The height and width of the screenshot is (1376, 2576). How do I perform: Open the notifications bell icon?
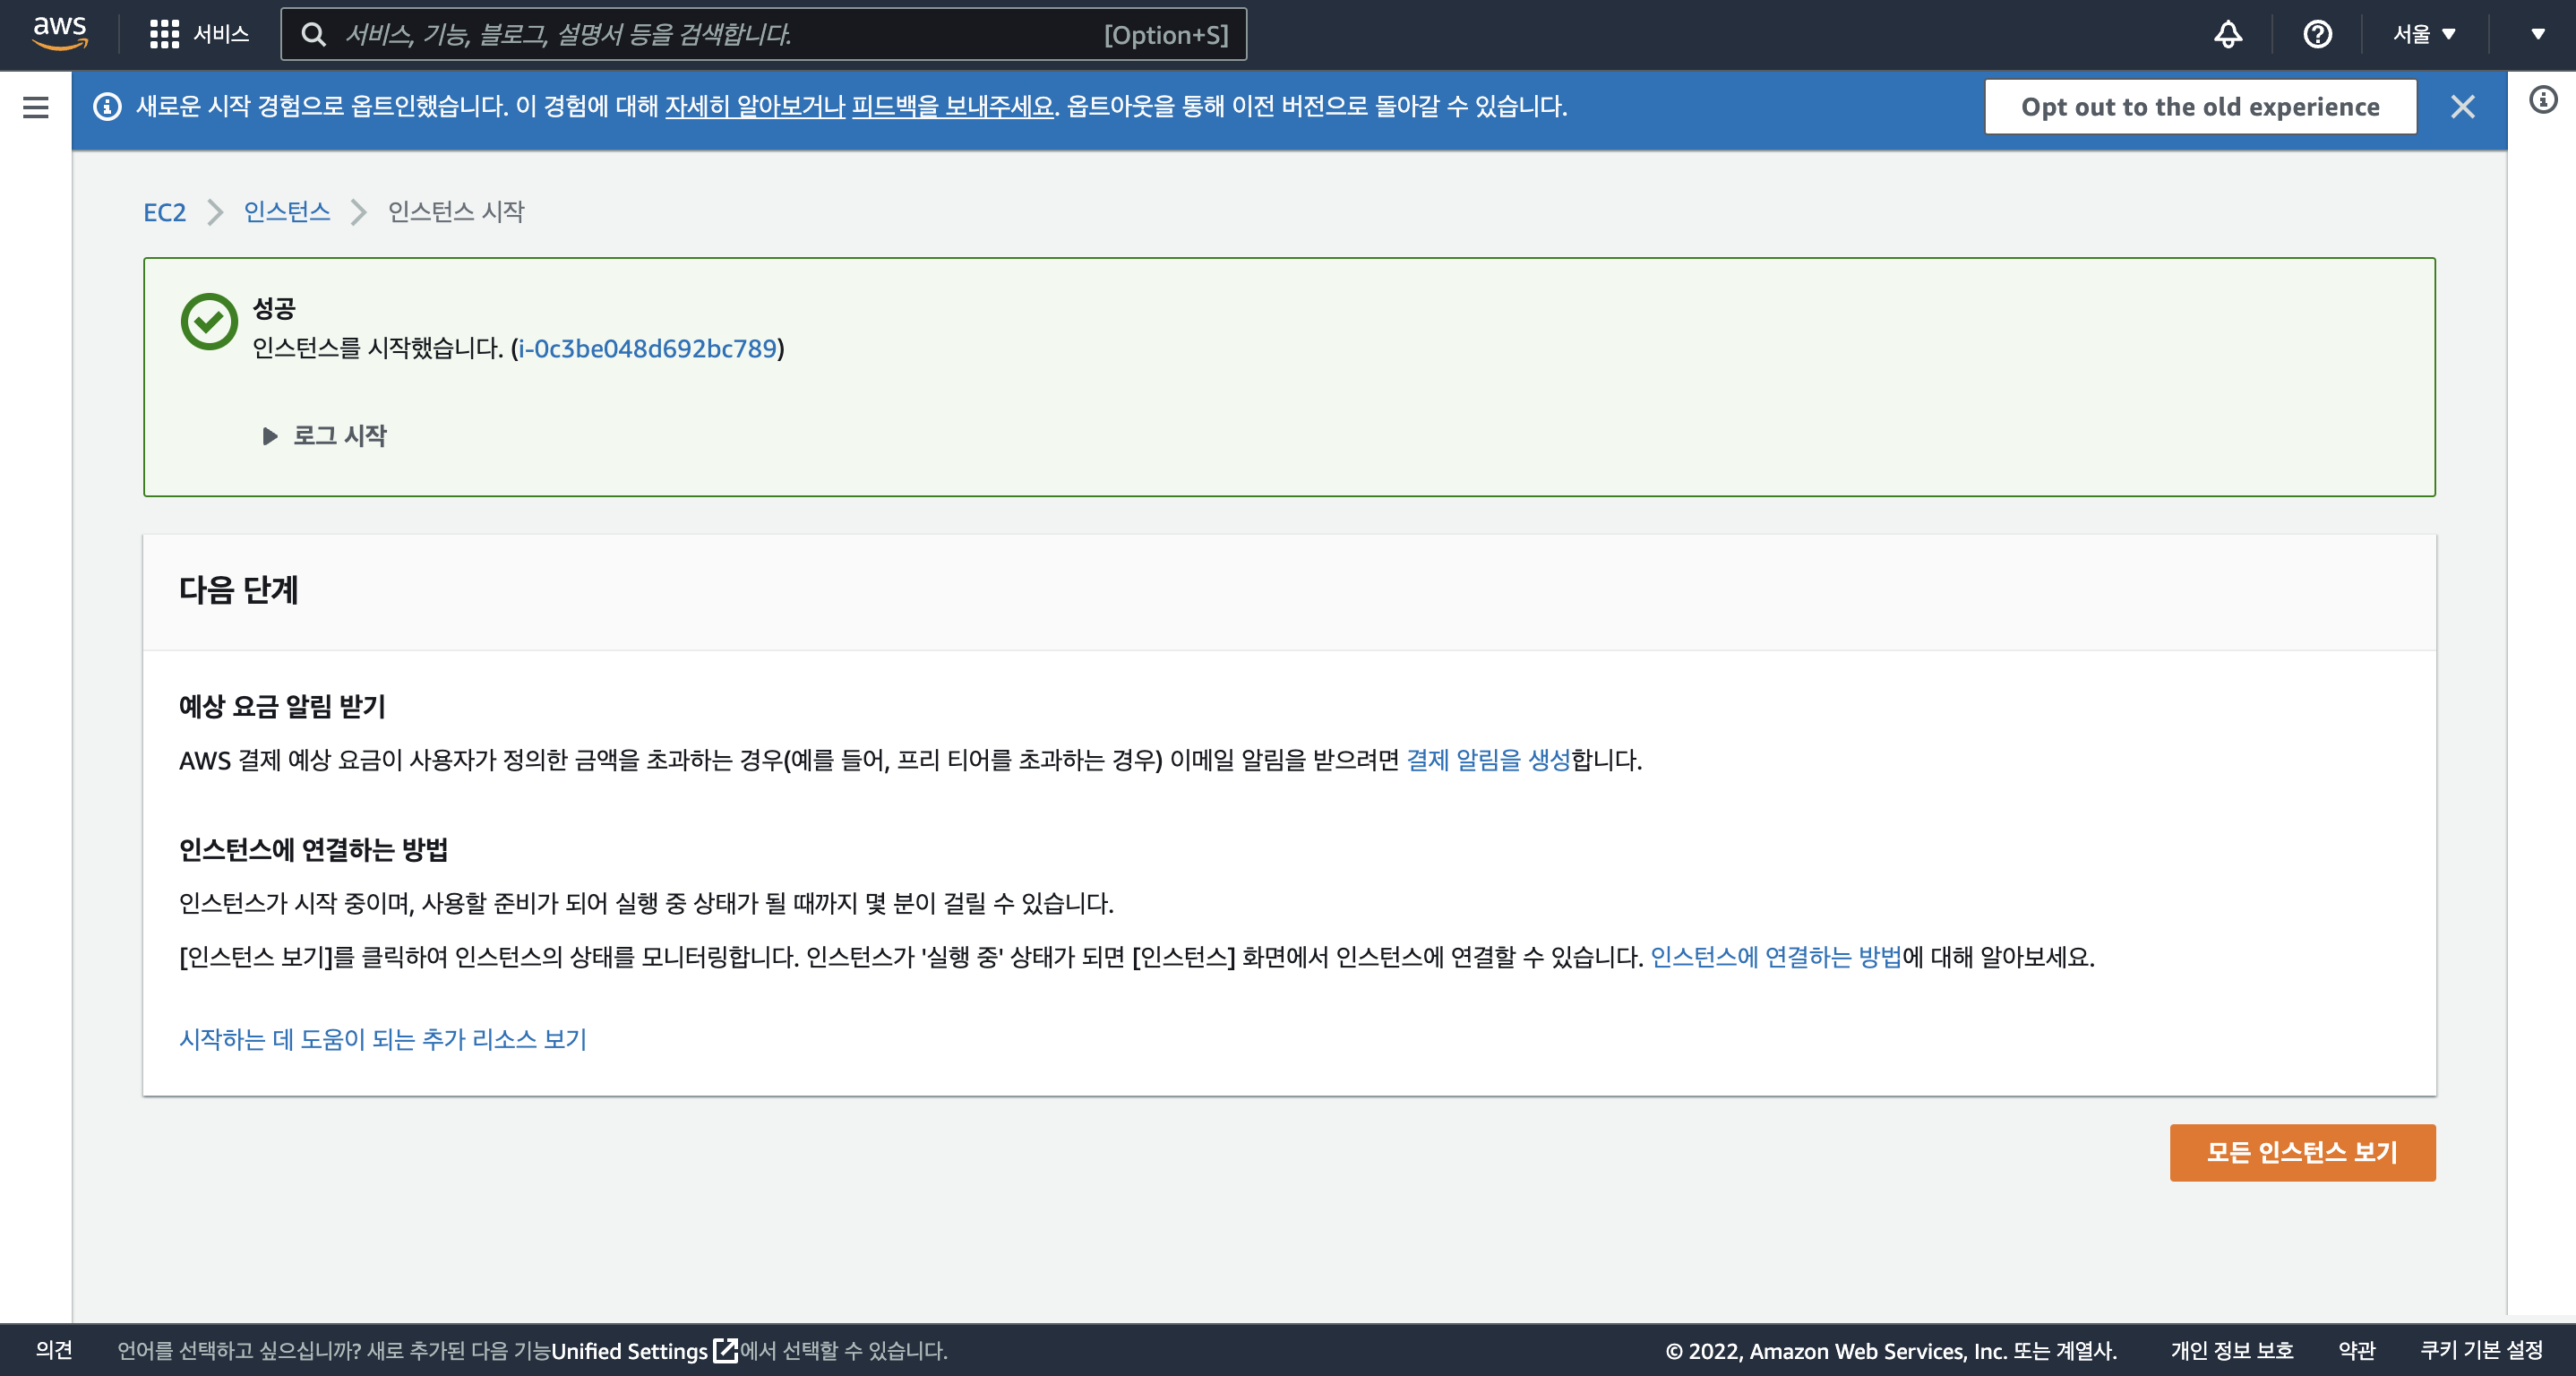2227,34
